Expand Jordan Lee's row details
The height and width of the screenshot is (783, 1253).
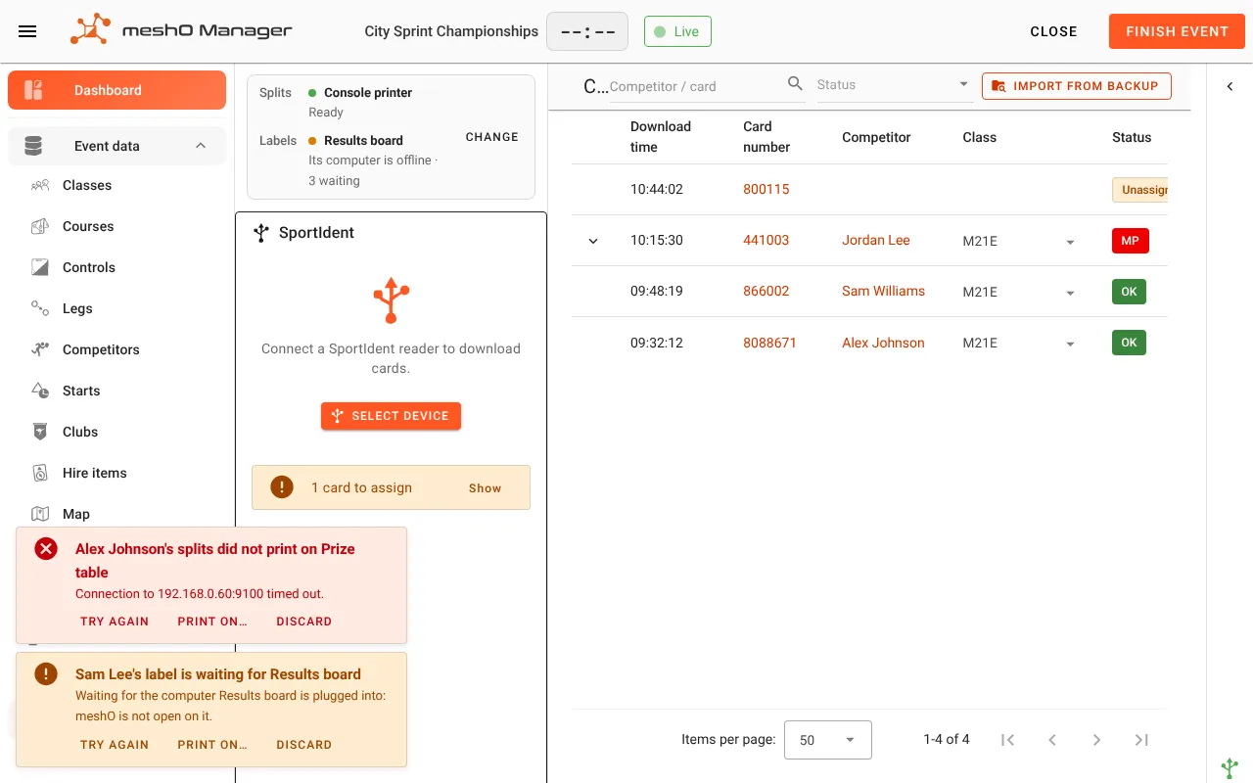tap(593, 241)
